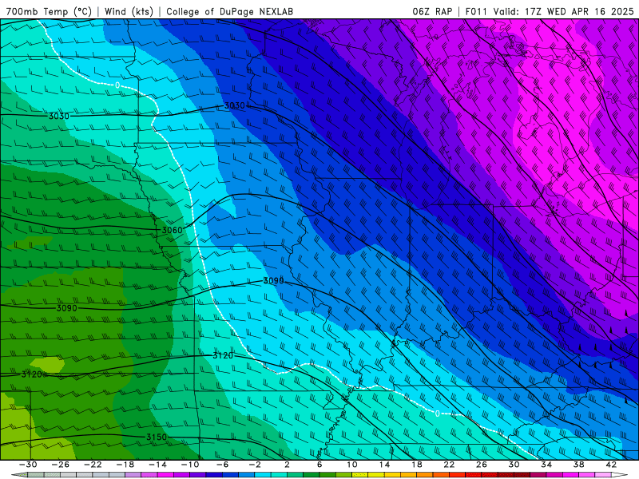Click the eastern 3090 contour label
The image size is (639, 479).
273,281
